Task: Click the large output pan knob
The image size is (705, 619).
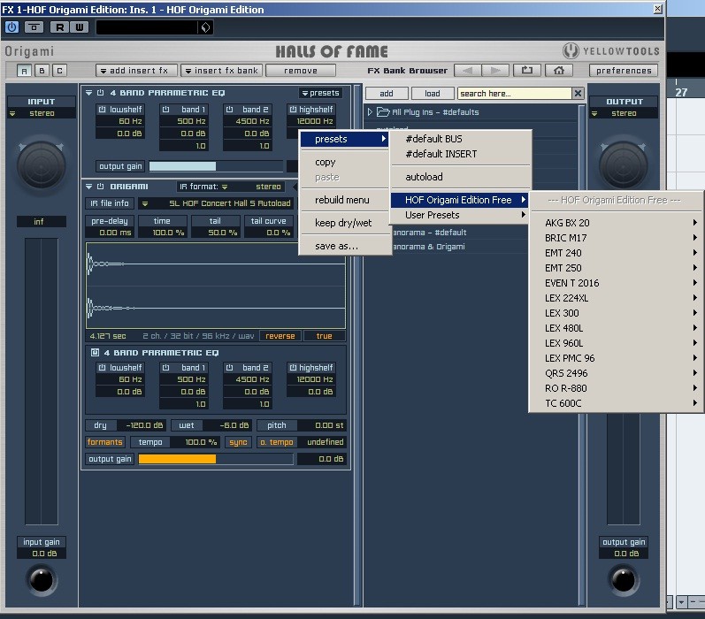Action: coord(623,165)
